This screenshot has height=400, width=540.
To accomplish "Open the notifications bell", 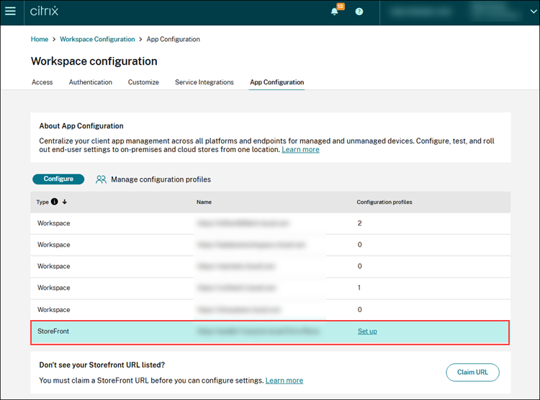I will pos(335,12).
